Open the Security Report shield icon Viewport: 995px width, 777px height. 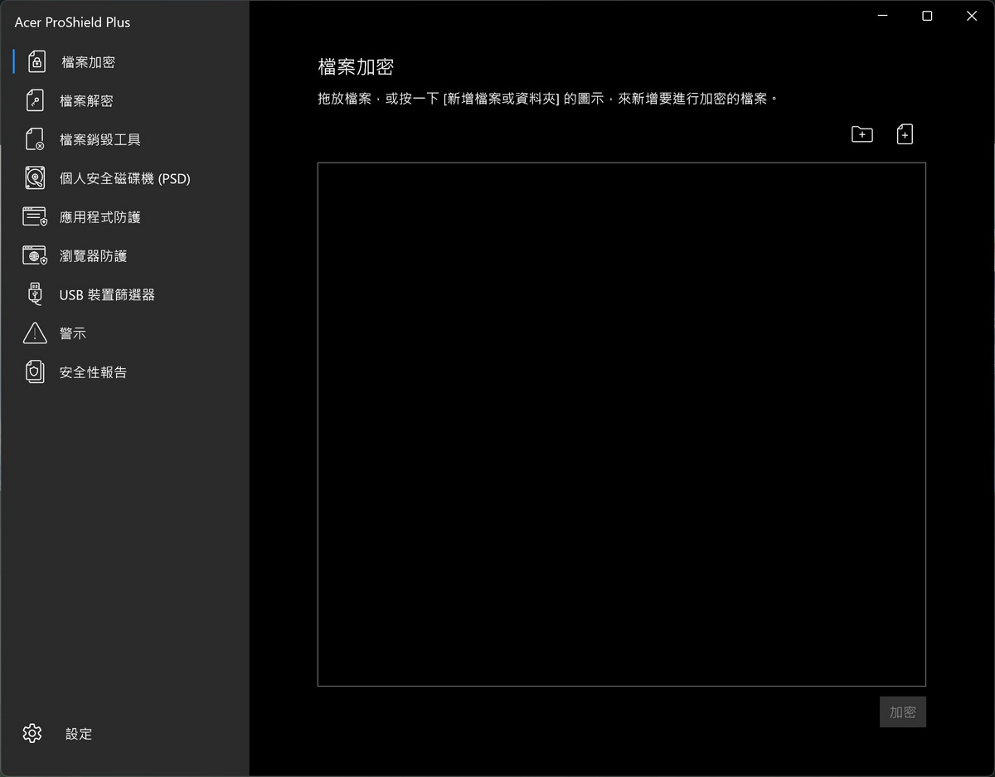35,372
